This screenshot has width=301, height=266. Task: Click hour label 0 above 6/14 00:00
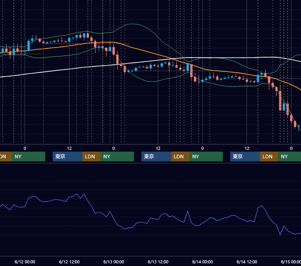tap(202, 149)
